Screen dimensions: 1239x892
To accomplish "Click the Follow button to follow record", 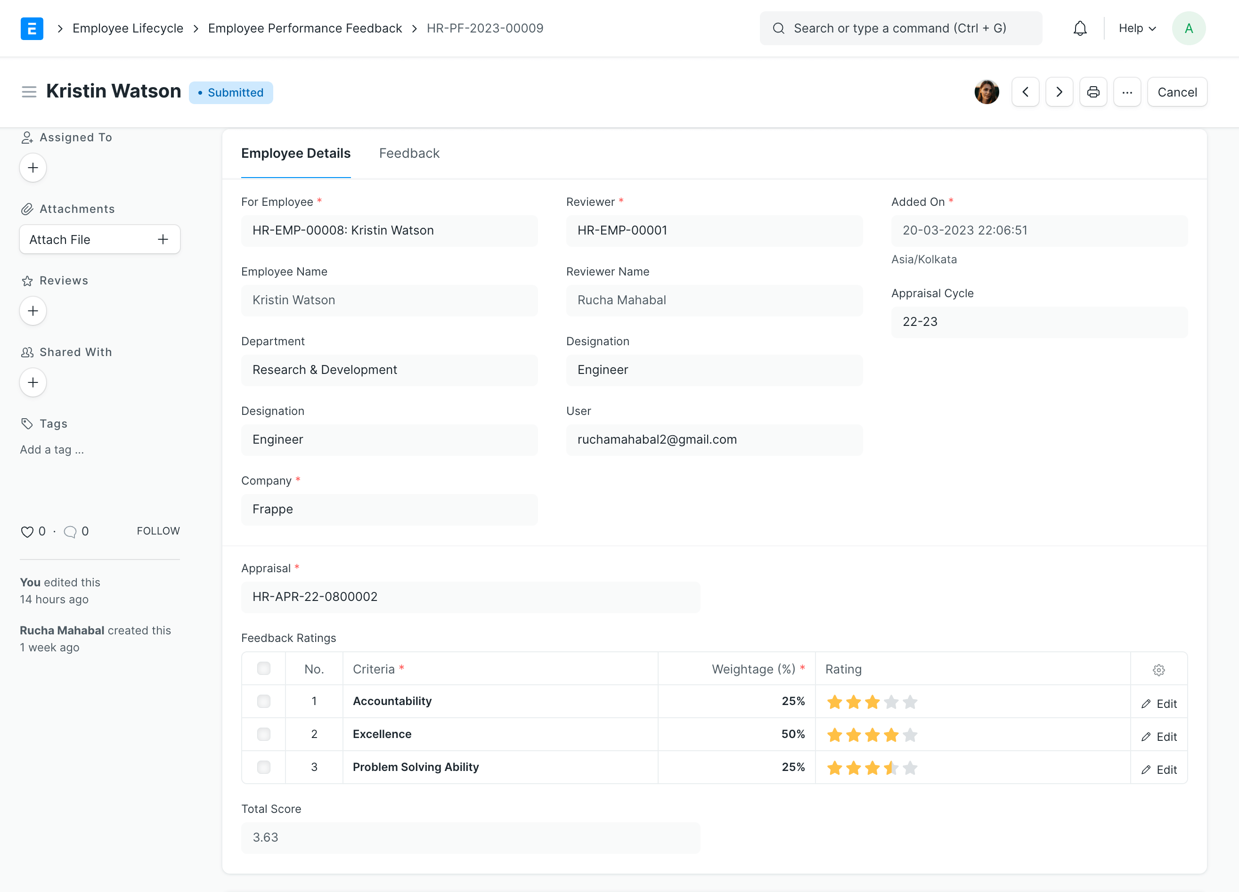I will tap(157, 531).
